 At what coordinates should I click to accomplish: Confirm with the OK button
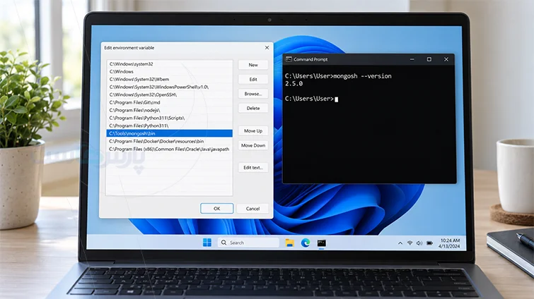click(217, 209)
